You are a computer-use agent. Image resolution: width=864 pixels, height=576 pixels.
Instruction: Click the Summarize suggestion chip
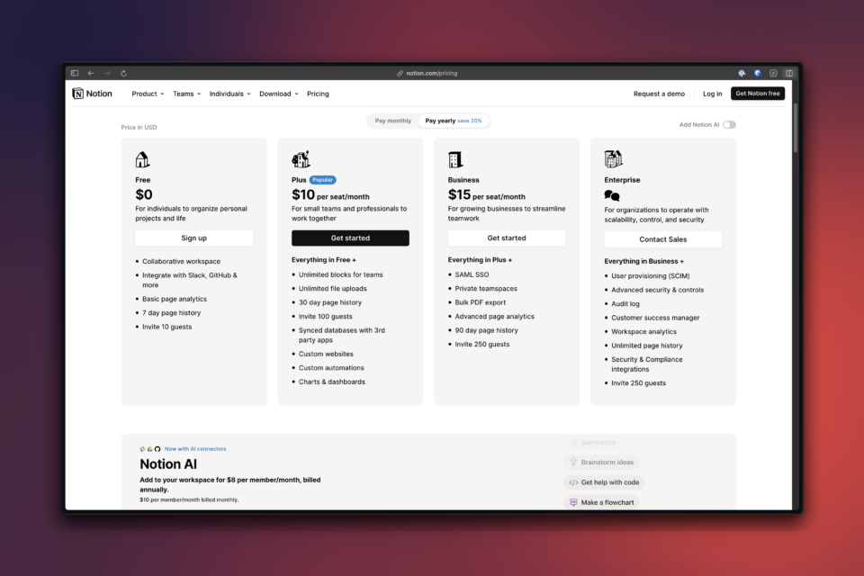point(592,442)
